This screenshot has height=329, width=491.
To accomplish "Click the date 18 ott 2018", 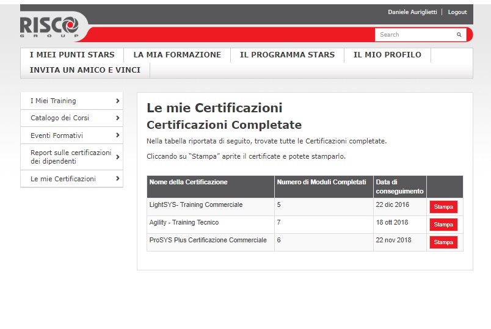I will pos(392,222).
